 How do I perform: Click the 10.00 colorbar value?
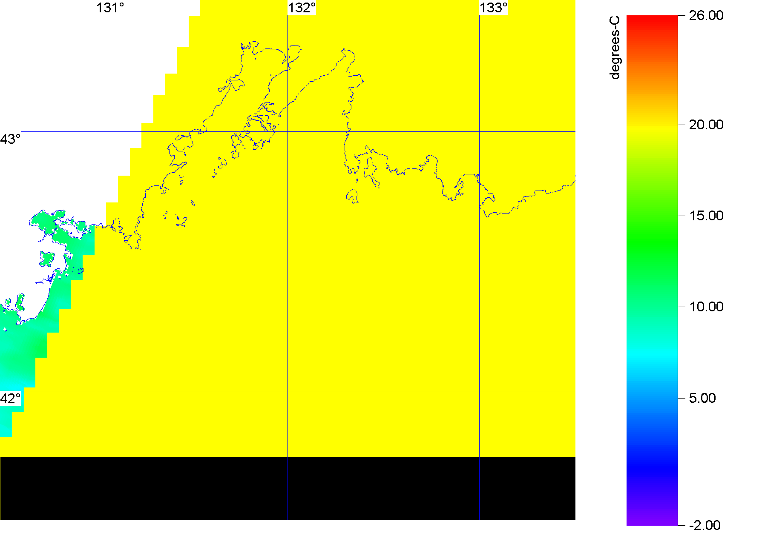pos(706,307)
